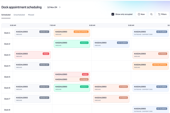170x113 pixels.
Task: Click the 8:00 AM time header
Action: (x=92, y=25)
